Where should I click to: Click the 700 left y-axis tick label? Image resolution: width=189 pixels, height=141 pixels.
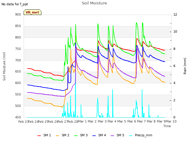18,60
